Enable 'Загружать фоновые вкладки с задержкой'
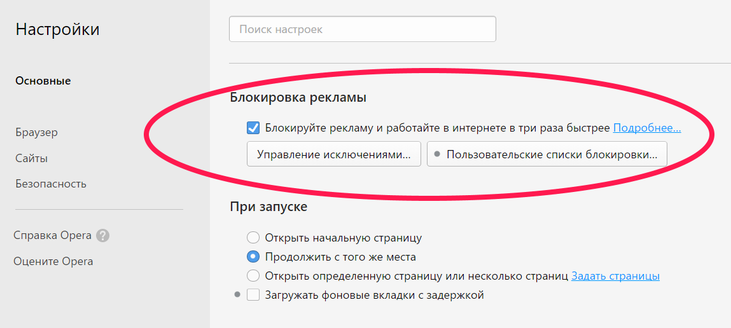The width and height of the screenshot is (731, 328). pyautogui.click(x=253, y=294)
